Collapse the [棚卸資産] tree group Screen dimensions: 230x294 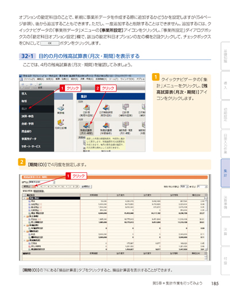[x=24, y=231]
